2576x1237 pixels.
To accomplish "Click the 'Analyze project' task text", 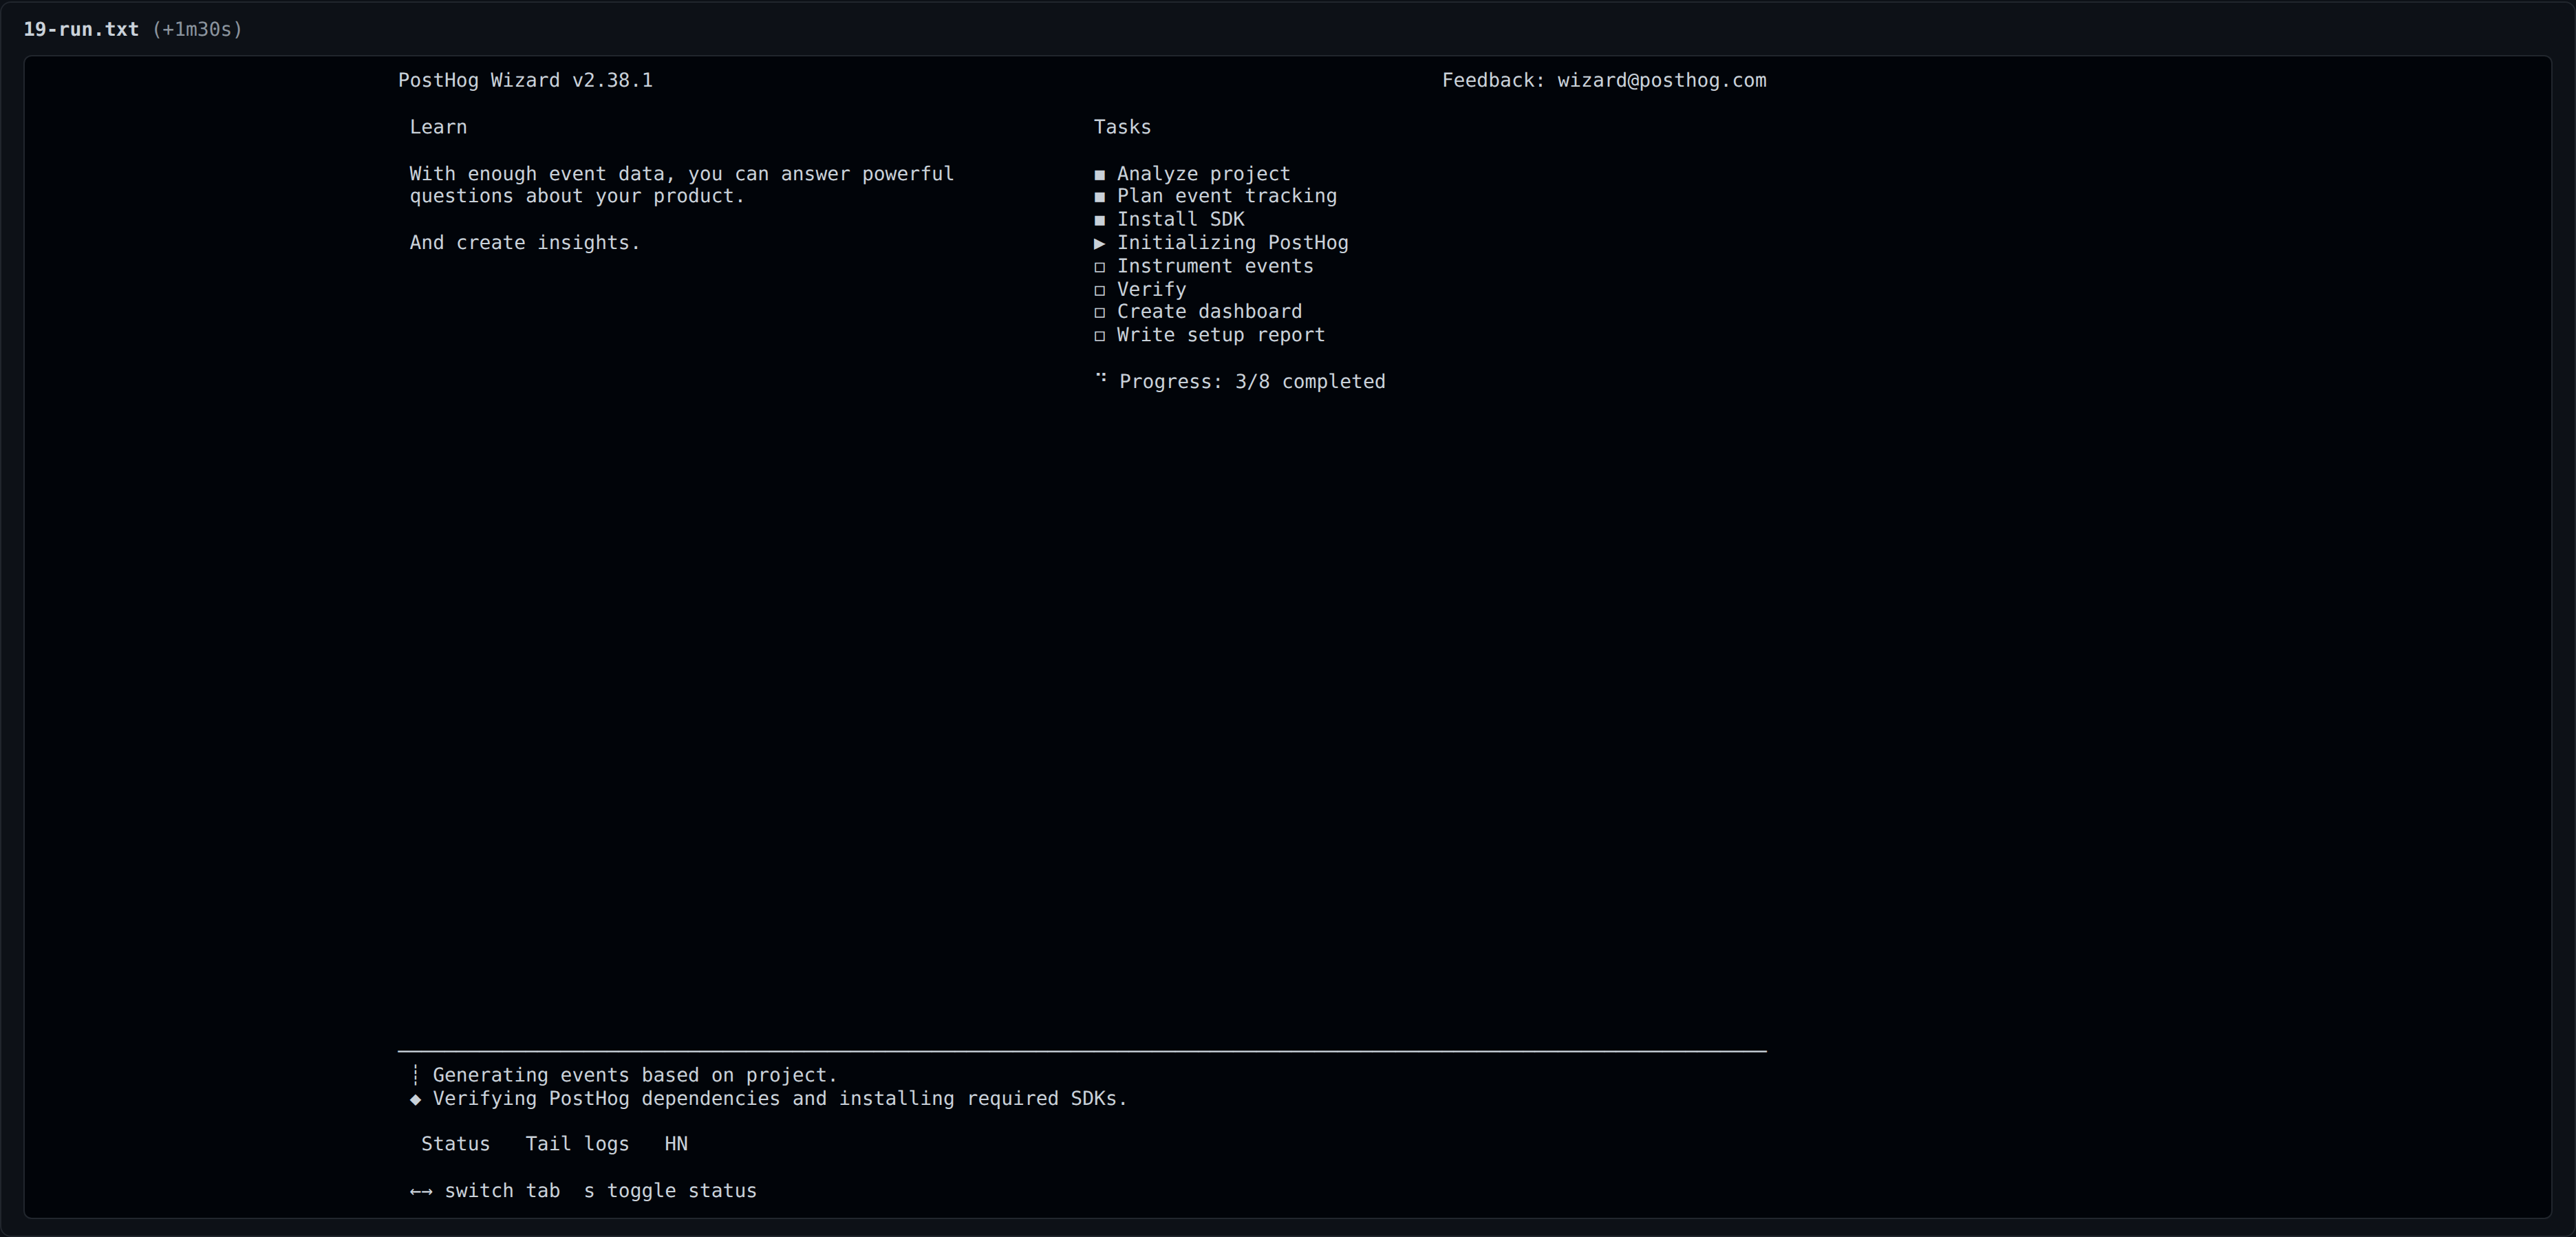I will tap(1203, 174).
